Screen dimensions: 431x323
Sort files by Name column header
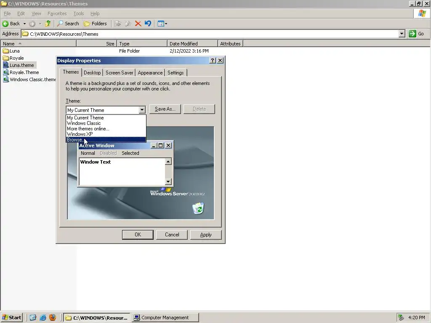(x=38, y=44)
